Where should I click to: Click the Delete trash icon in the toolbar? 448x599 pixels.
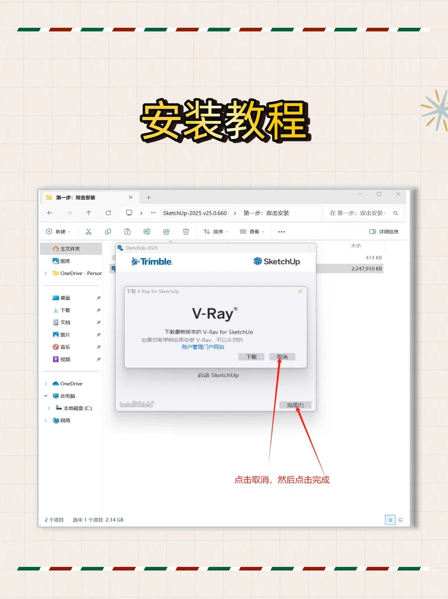(186, 232)
